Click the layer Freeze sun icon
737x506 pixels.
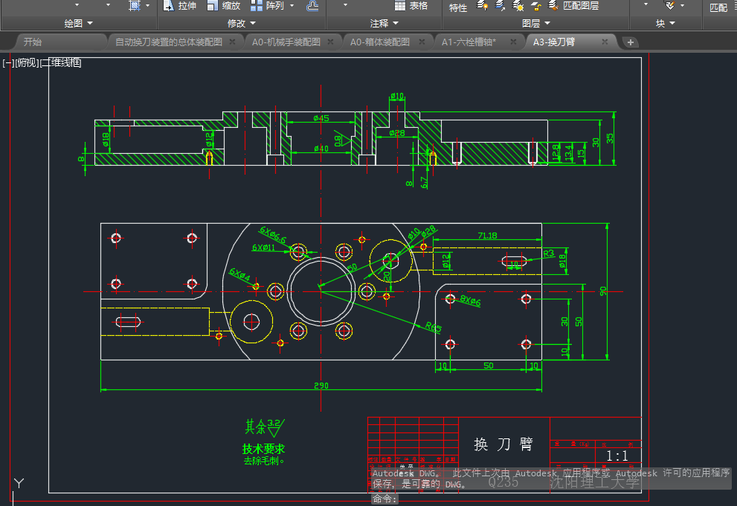coord(518,6)
